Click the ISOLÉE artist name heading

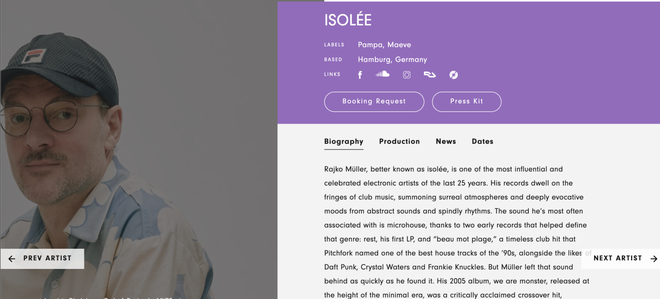tap(348, 20)
